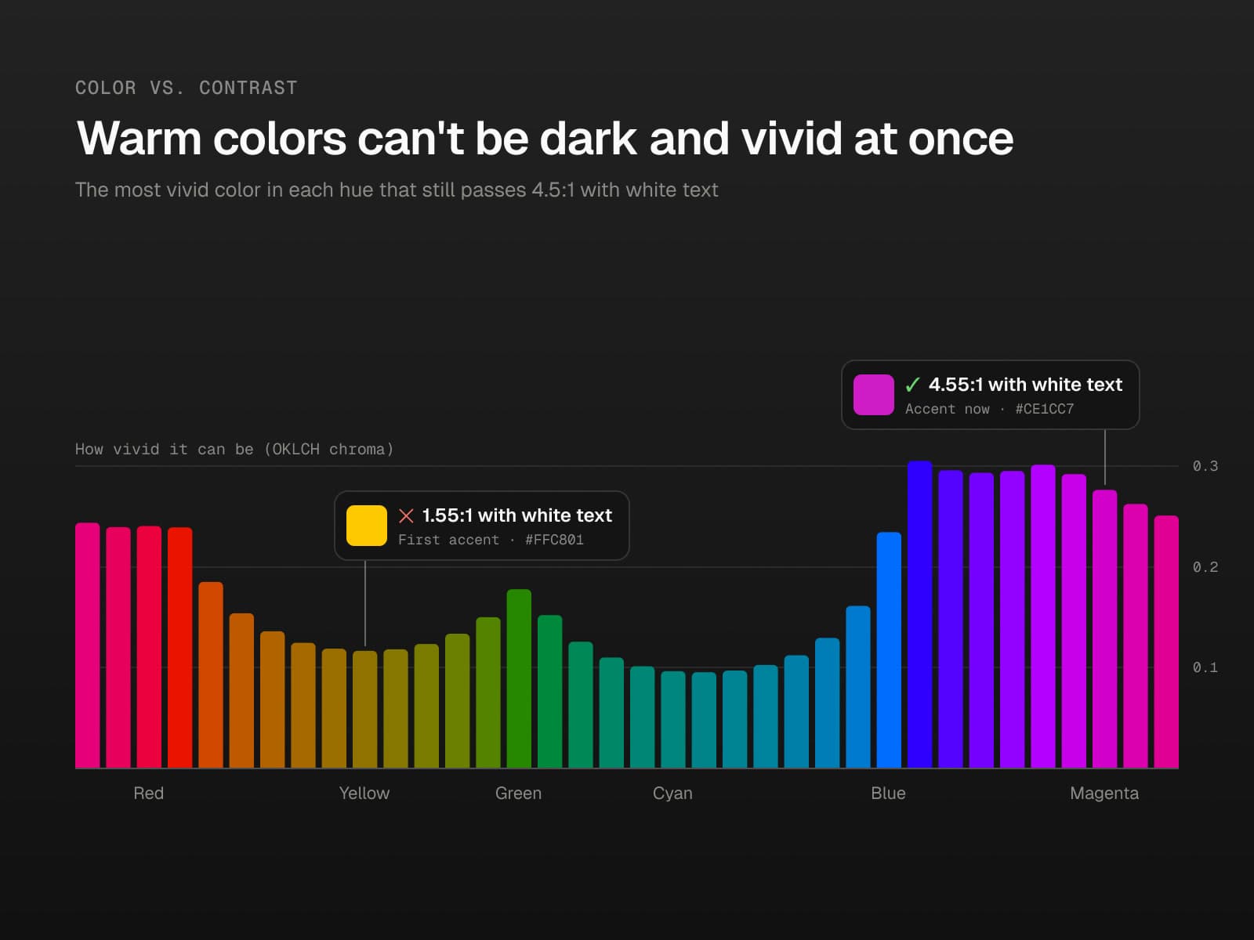This screenshot has width=1254, height=940.
Task: Click the "Accent now · #CE1CC7" caption
Action: [x=990, y=409]
